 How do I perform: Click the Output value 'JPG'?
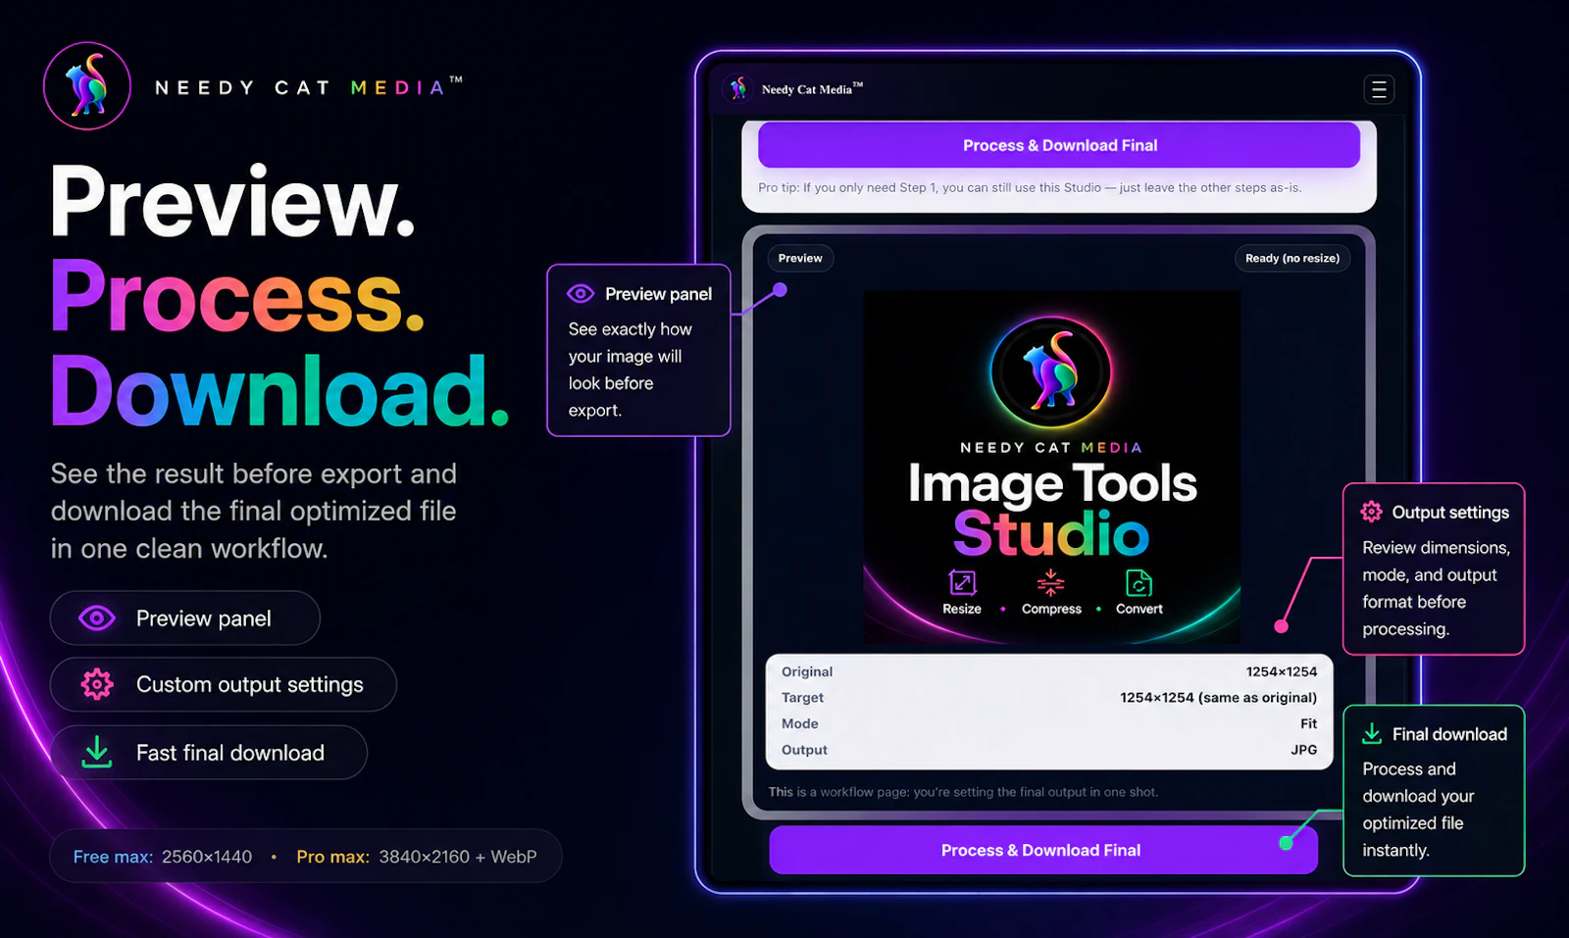click(1304, 749)
